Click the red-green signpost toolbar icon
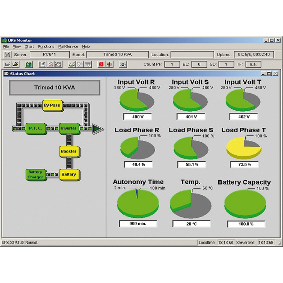283x283 pixels. pos(109,64)
